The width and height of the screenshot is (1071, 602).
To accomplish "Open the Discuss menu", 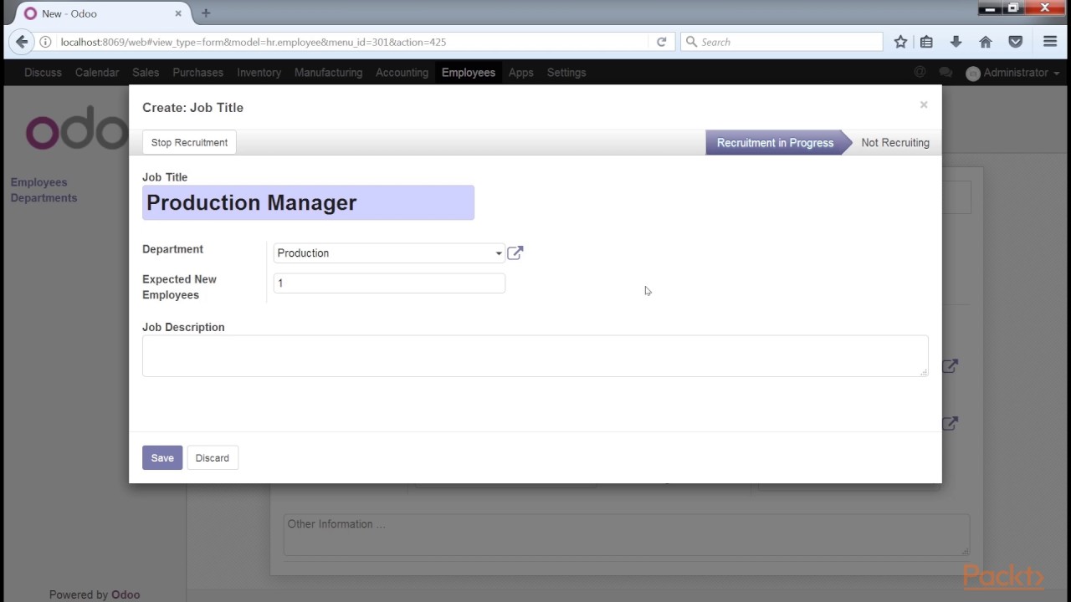I will tap(43, 73).
